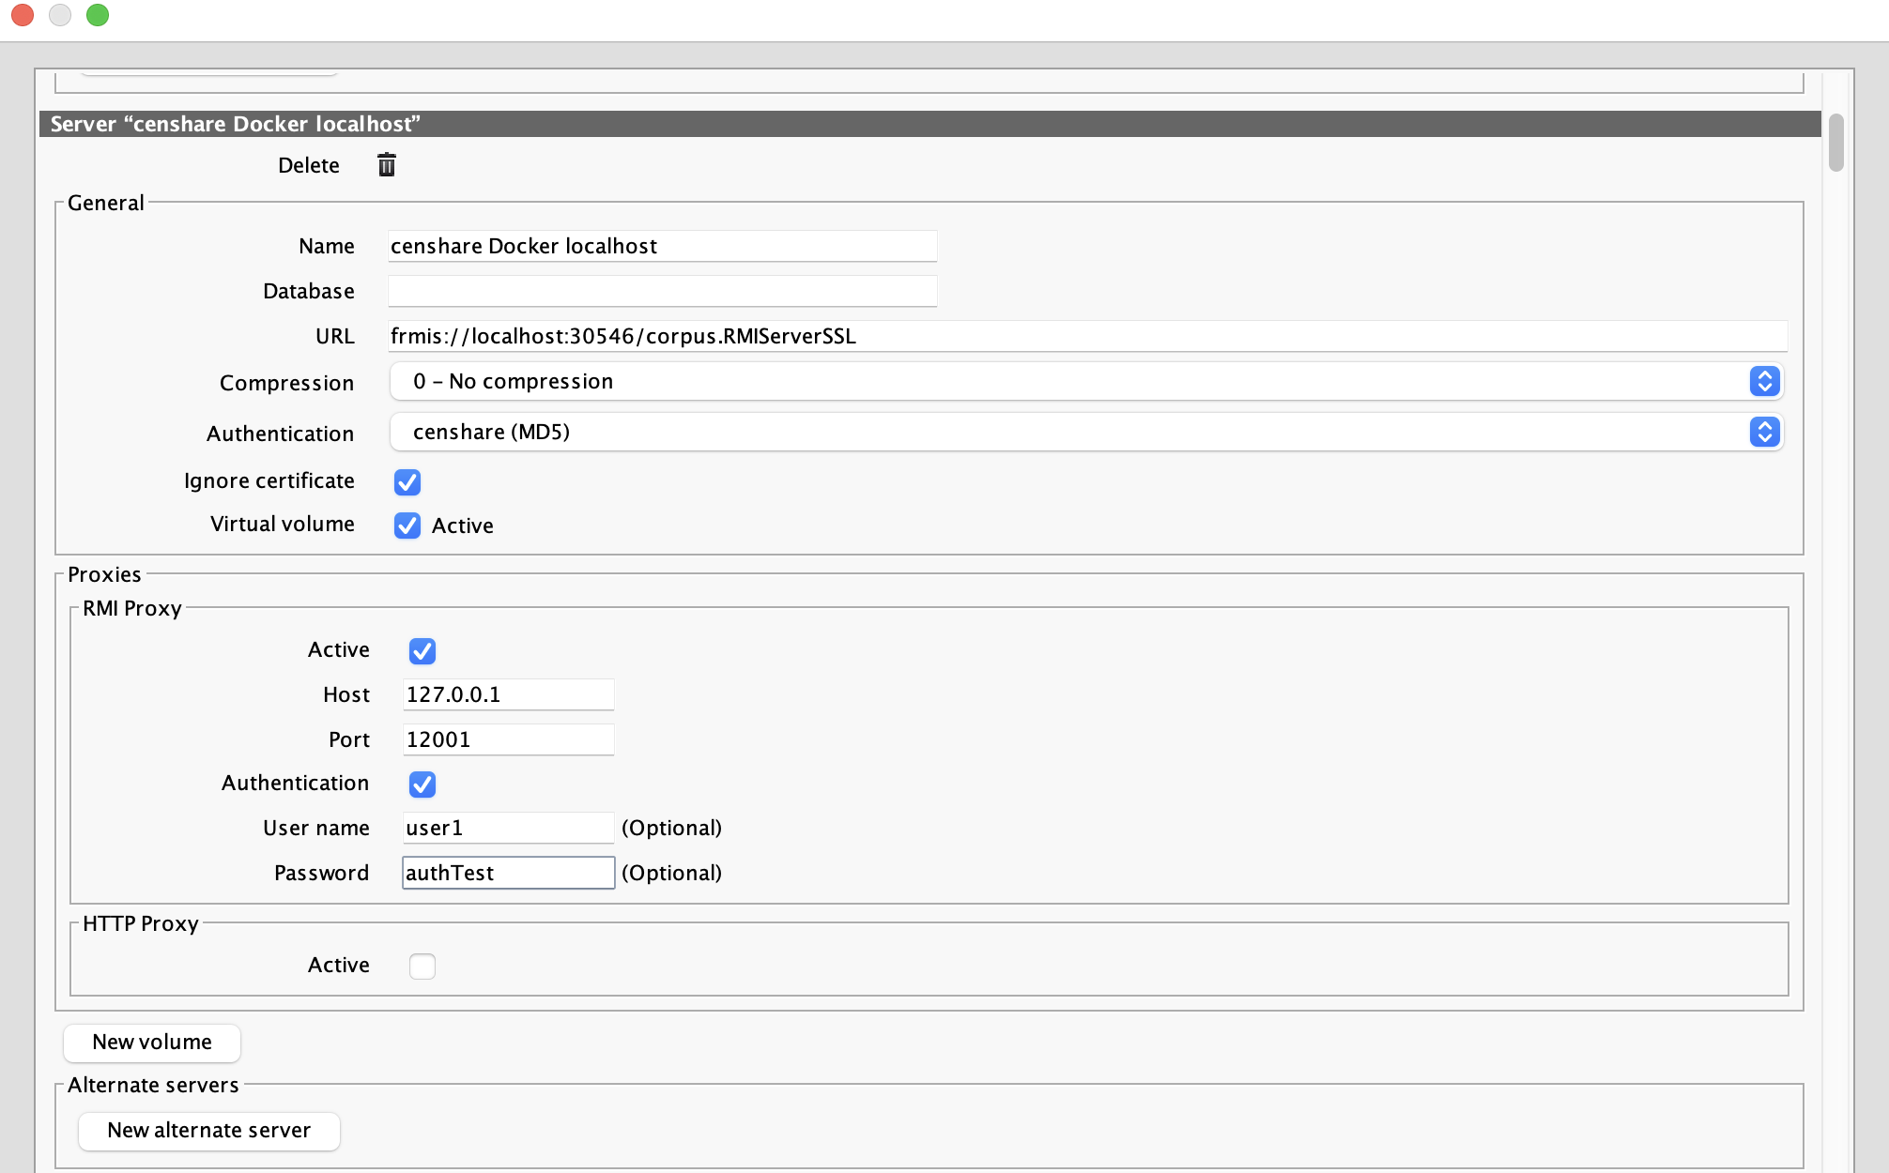Click the red close window button
This screenshot has width=1889, height=1173.
click(x=23, y=15)
